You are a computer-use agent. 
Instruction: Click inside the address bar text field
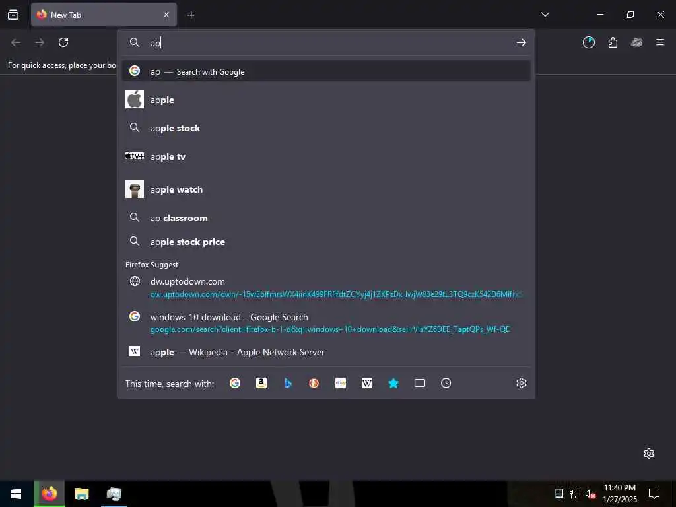pos(327,43)
